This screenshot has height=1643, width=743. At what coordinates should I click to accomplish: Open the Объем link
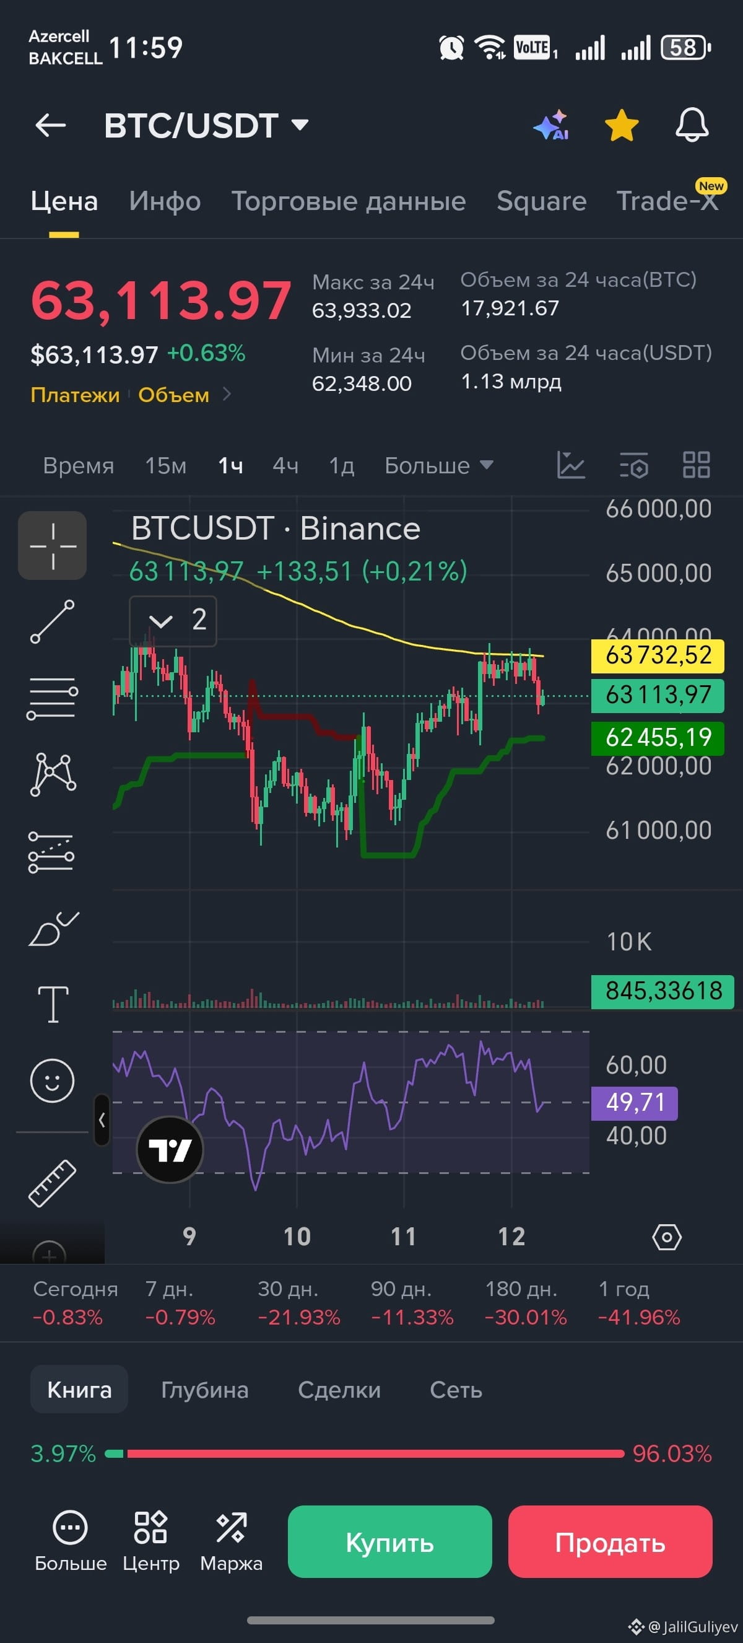point(174,395)
